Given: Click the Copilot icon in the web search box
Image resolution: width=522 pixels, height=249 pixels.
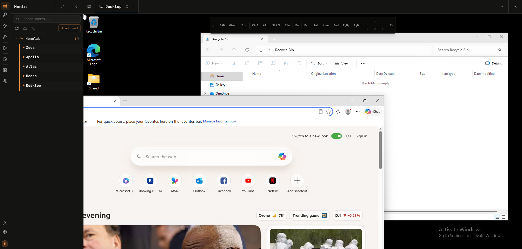Looking at the screenshot, I should pos(282,157).
